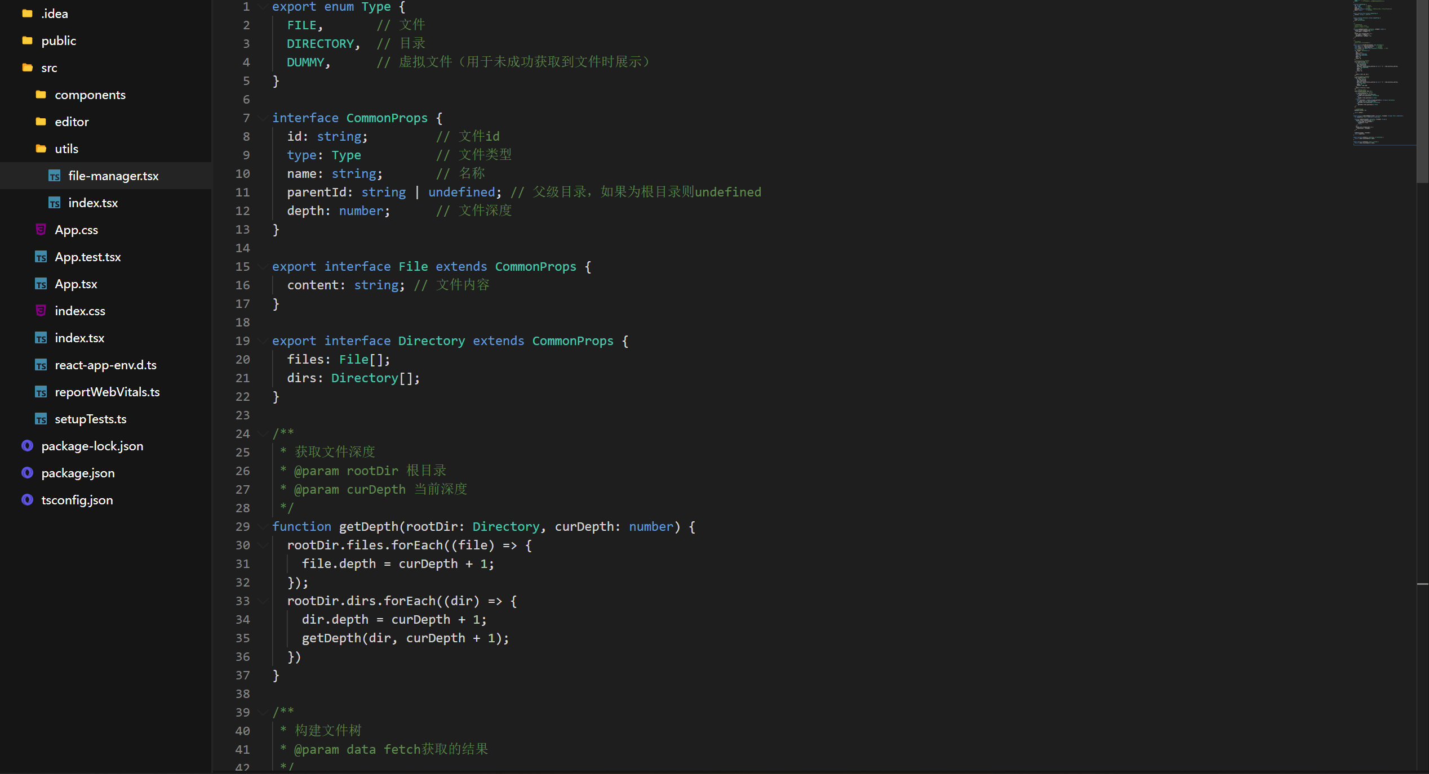Screen dimensions: 1429x774
Task: Click the CSS icon beside index.css
Action: (41, 311)
